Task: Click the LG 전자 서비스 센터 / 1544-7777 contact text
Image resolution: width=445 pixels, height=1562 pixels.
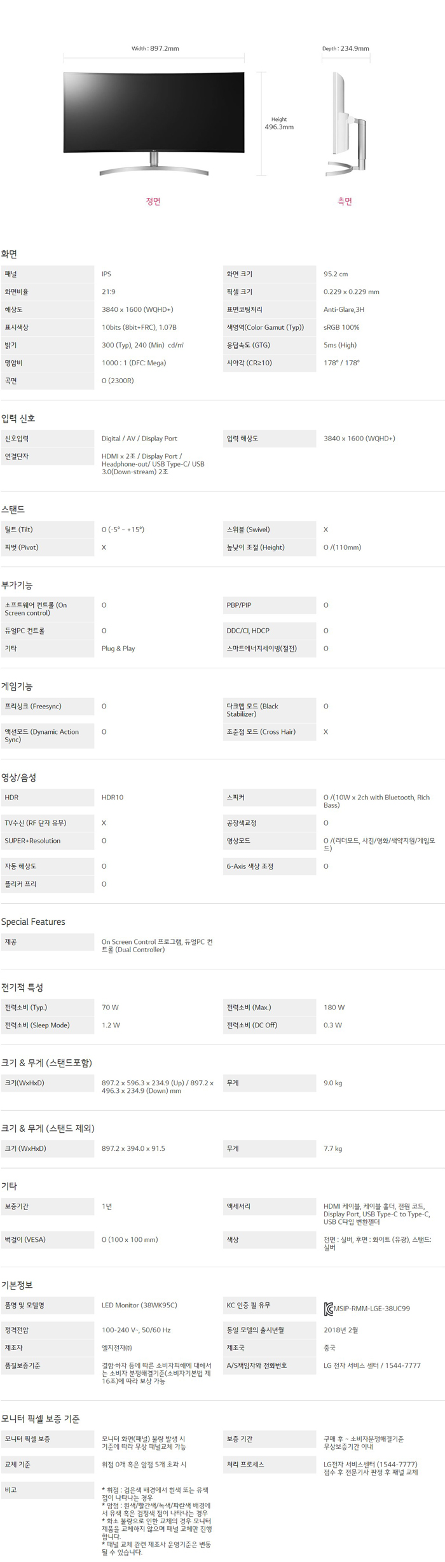Action: (372, 1365)
